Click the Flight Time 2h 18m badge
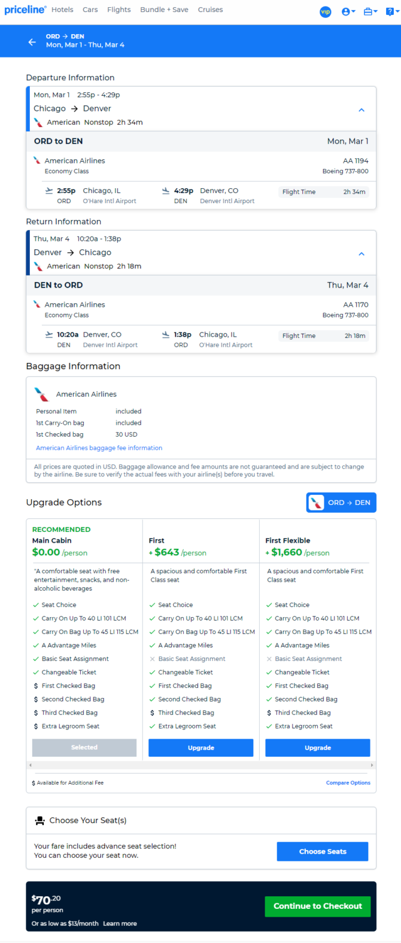Viewport: 401px width, 943px height. 324,336
